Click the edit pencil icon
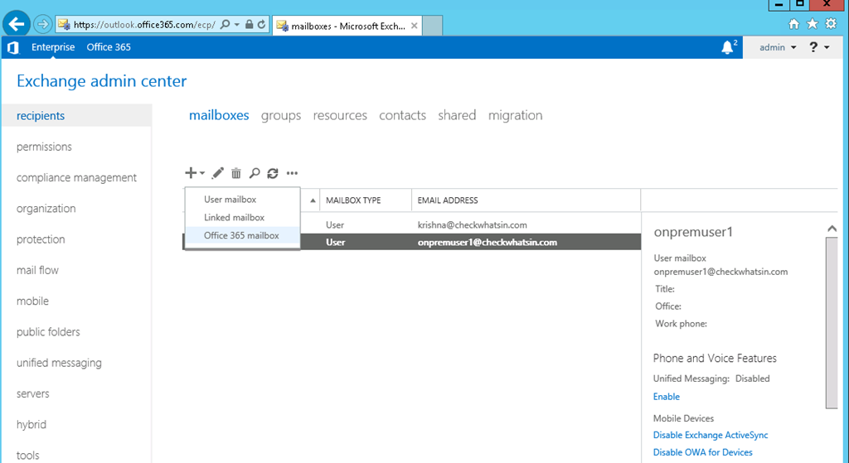The width and height of the screenshot is (849, 463). click(x=218, y=173)
